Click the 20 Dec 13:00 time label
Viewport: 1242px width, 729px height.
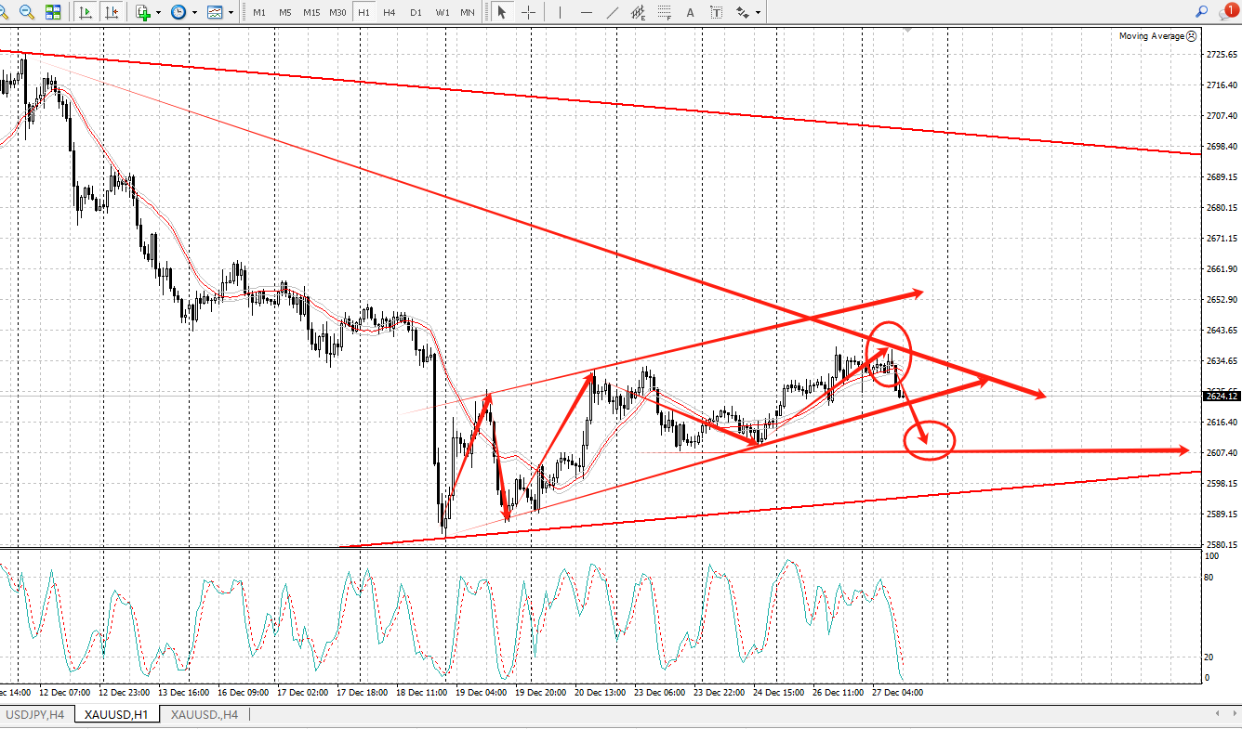601,693
